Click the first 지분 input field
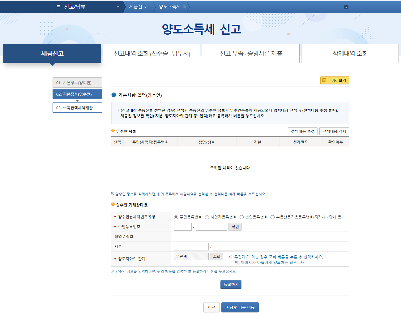The image size is (401, 317). click(191, 246)
